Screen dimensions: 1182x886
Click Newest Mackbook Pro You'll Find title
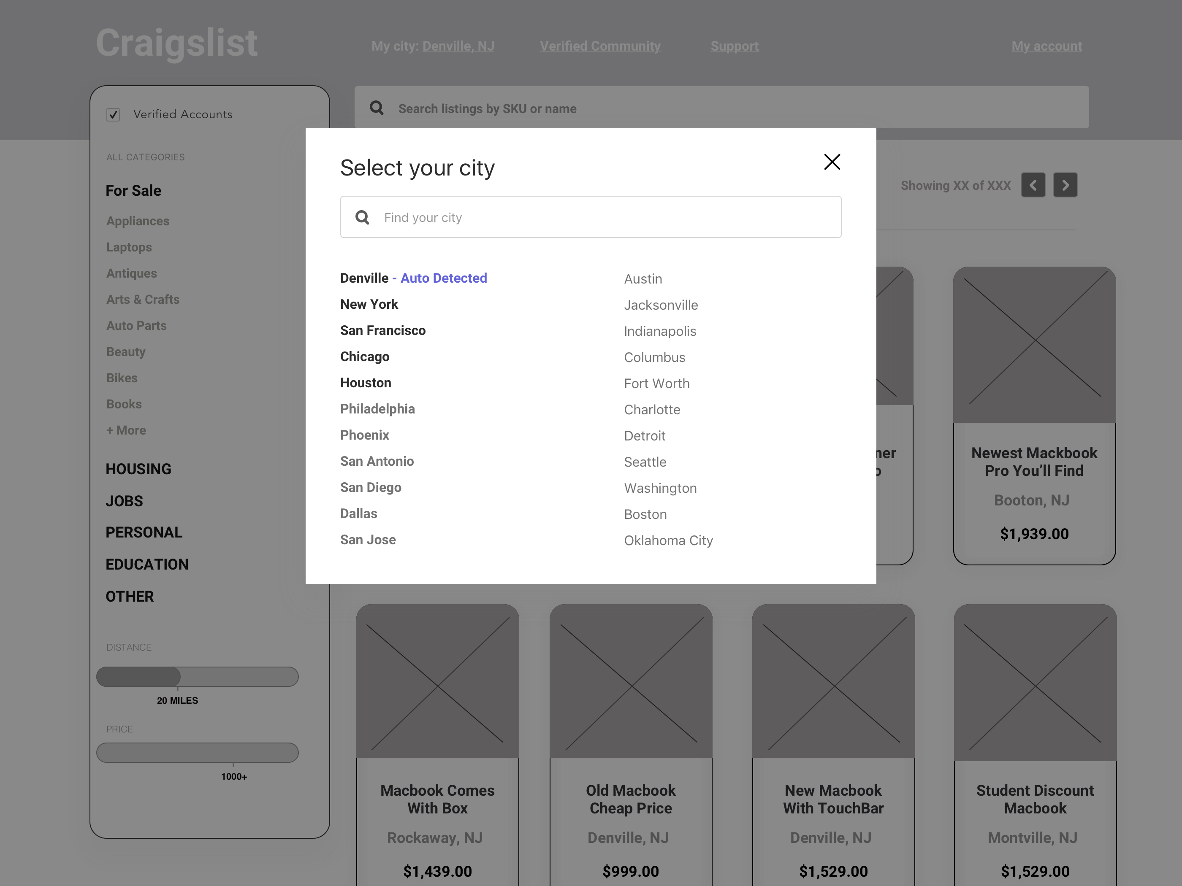(1035, 462)
